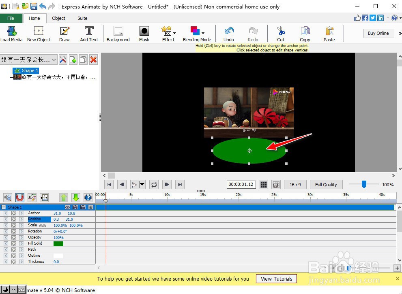Toggle Opacity keyframe diamond
Viewport: 402px width, 294px height.
pos(13,237)
